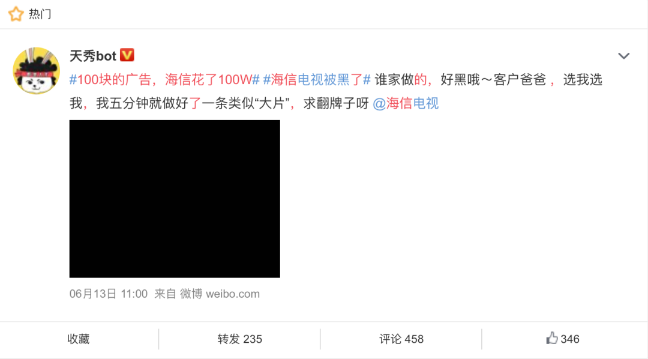Open the 微博 weibo.com source link
The height and width of the screenshot is (359, 648).
220,294
